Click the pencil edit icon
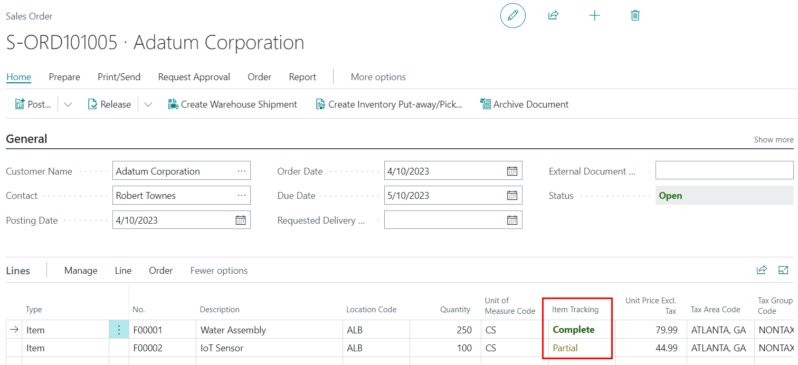The image size is (798, 365). coord(512,16)
